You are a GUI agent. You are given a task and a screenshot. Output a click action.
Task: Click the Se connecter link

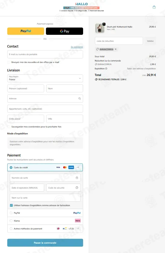[x=77, y=47]
